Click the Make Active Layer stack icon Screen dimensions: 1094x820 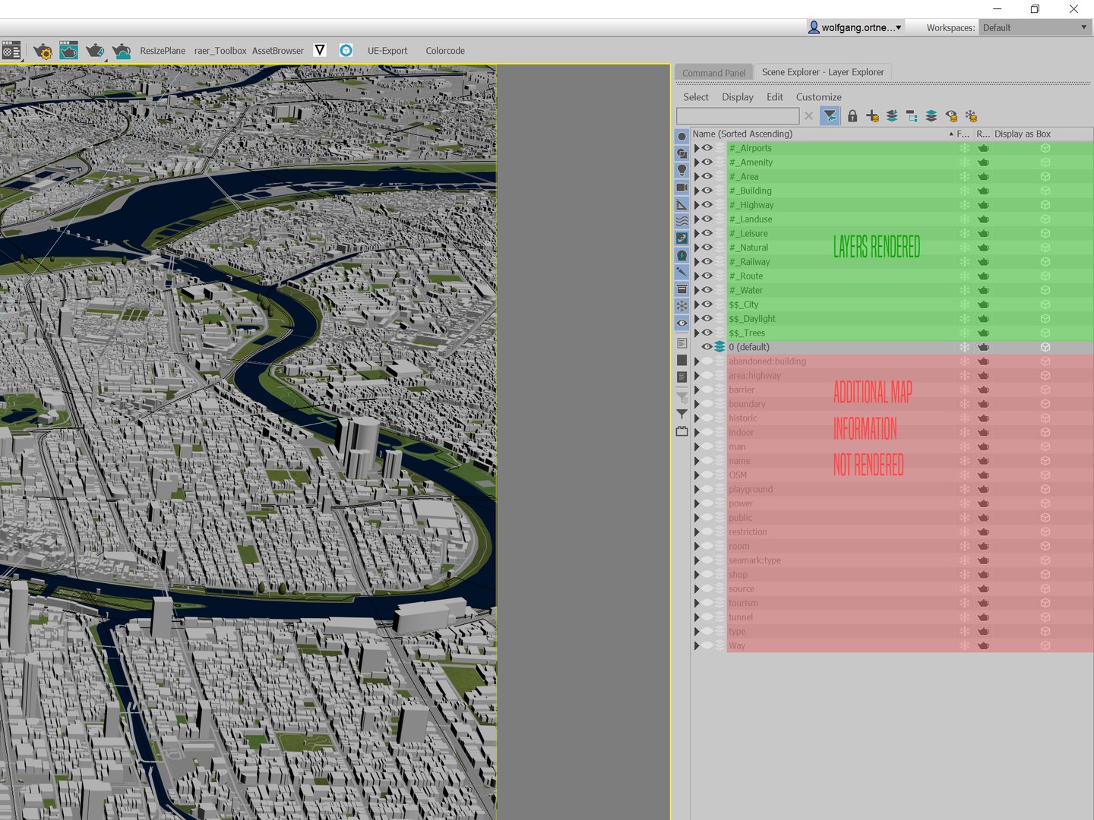(931, 115)
